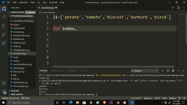Split the editor to the right
187x105 pixels.
point(179,8)
